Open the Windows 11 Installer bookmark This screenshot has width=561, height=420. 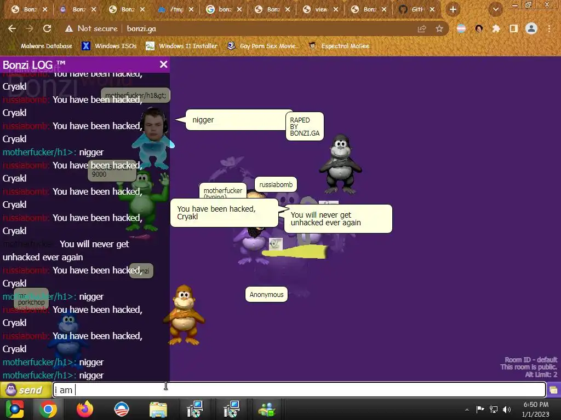[x=182, y=46]
